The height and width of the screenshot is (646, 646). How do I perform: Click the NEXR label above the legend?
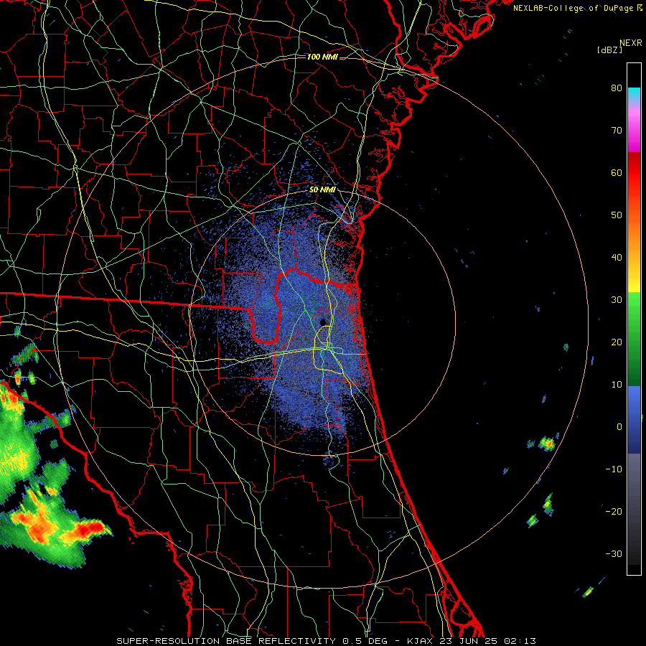(630, 43)
